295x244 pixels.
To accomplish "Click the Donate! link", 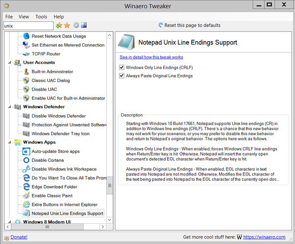I will pos(19,237).
